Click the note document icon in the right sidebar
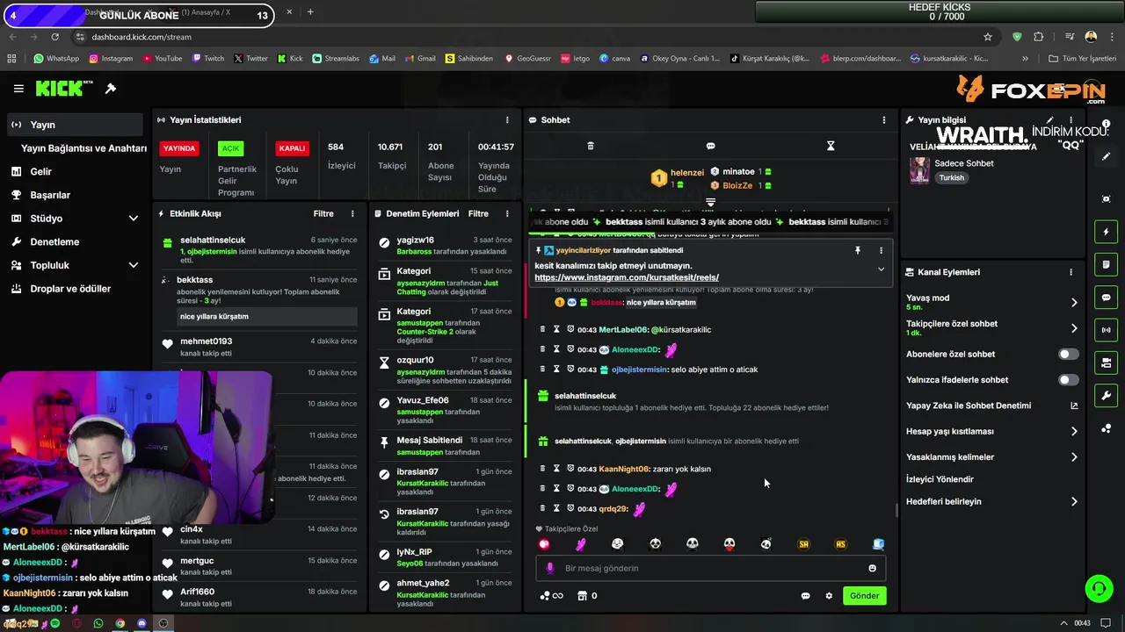 [1106, 264]
